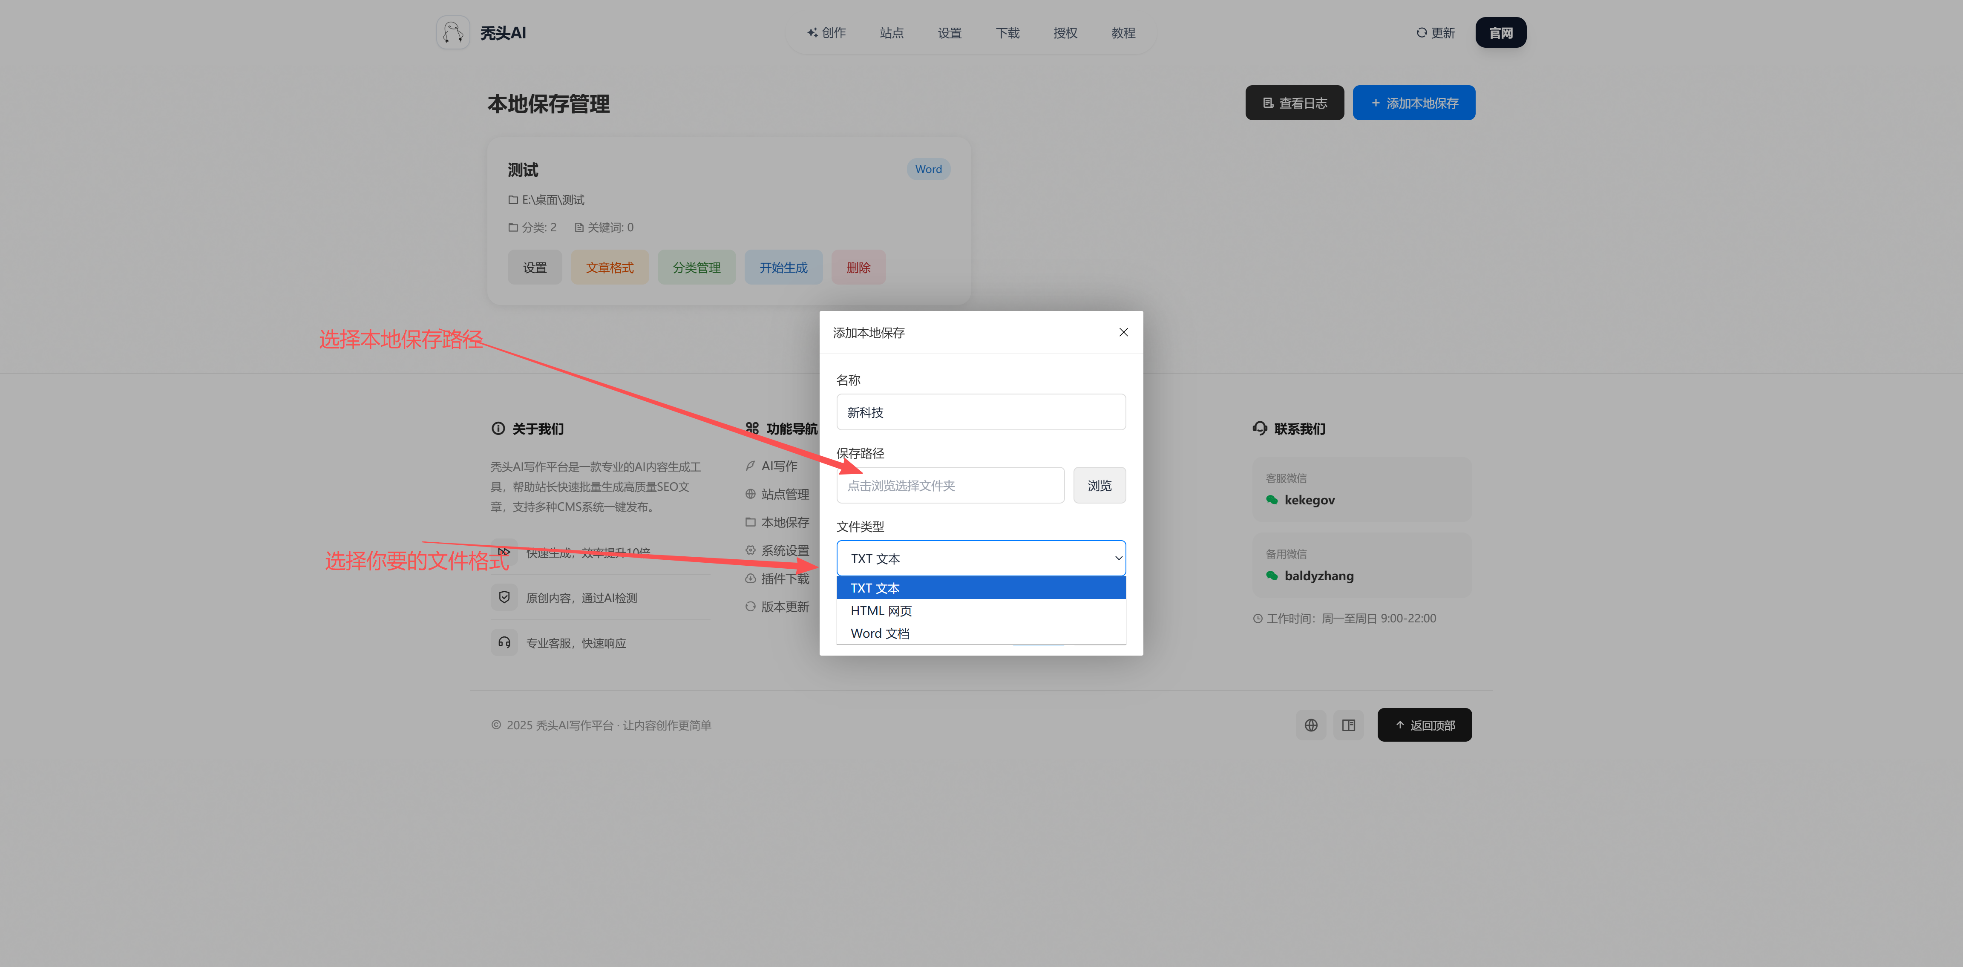Click the layout panel icon in the footer
The width and height of the screenshot is (1963, 967).
pos(1348,725)
